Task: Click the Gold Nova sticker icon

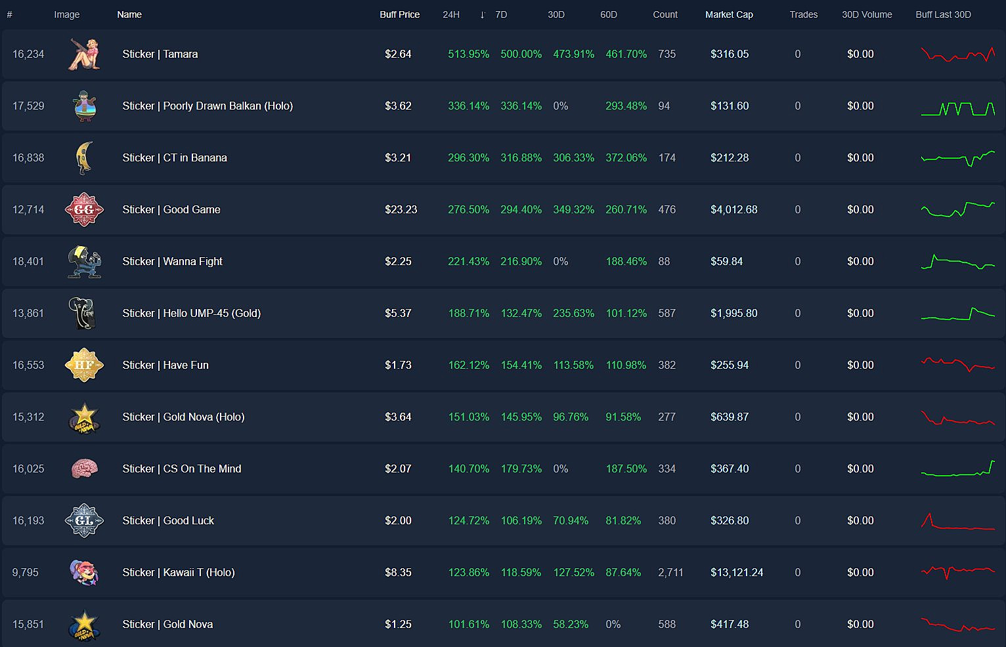Action: tap(84, 624)
